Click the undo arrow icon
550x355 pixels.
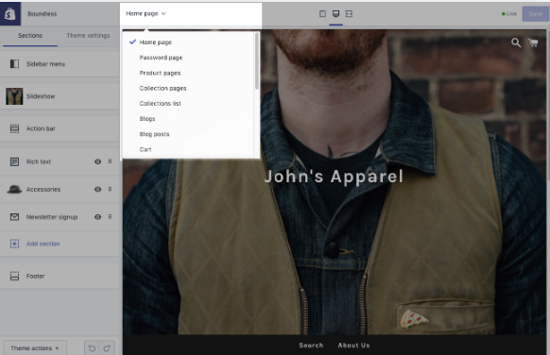pos(92,348)
